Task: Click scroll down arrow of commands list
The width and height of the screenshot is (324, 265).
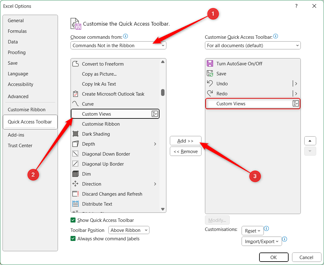Action: click(x=163, y=209)
